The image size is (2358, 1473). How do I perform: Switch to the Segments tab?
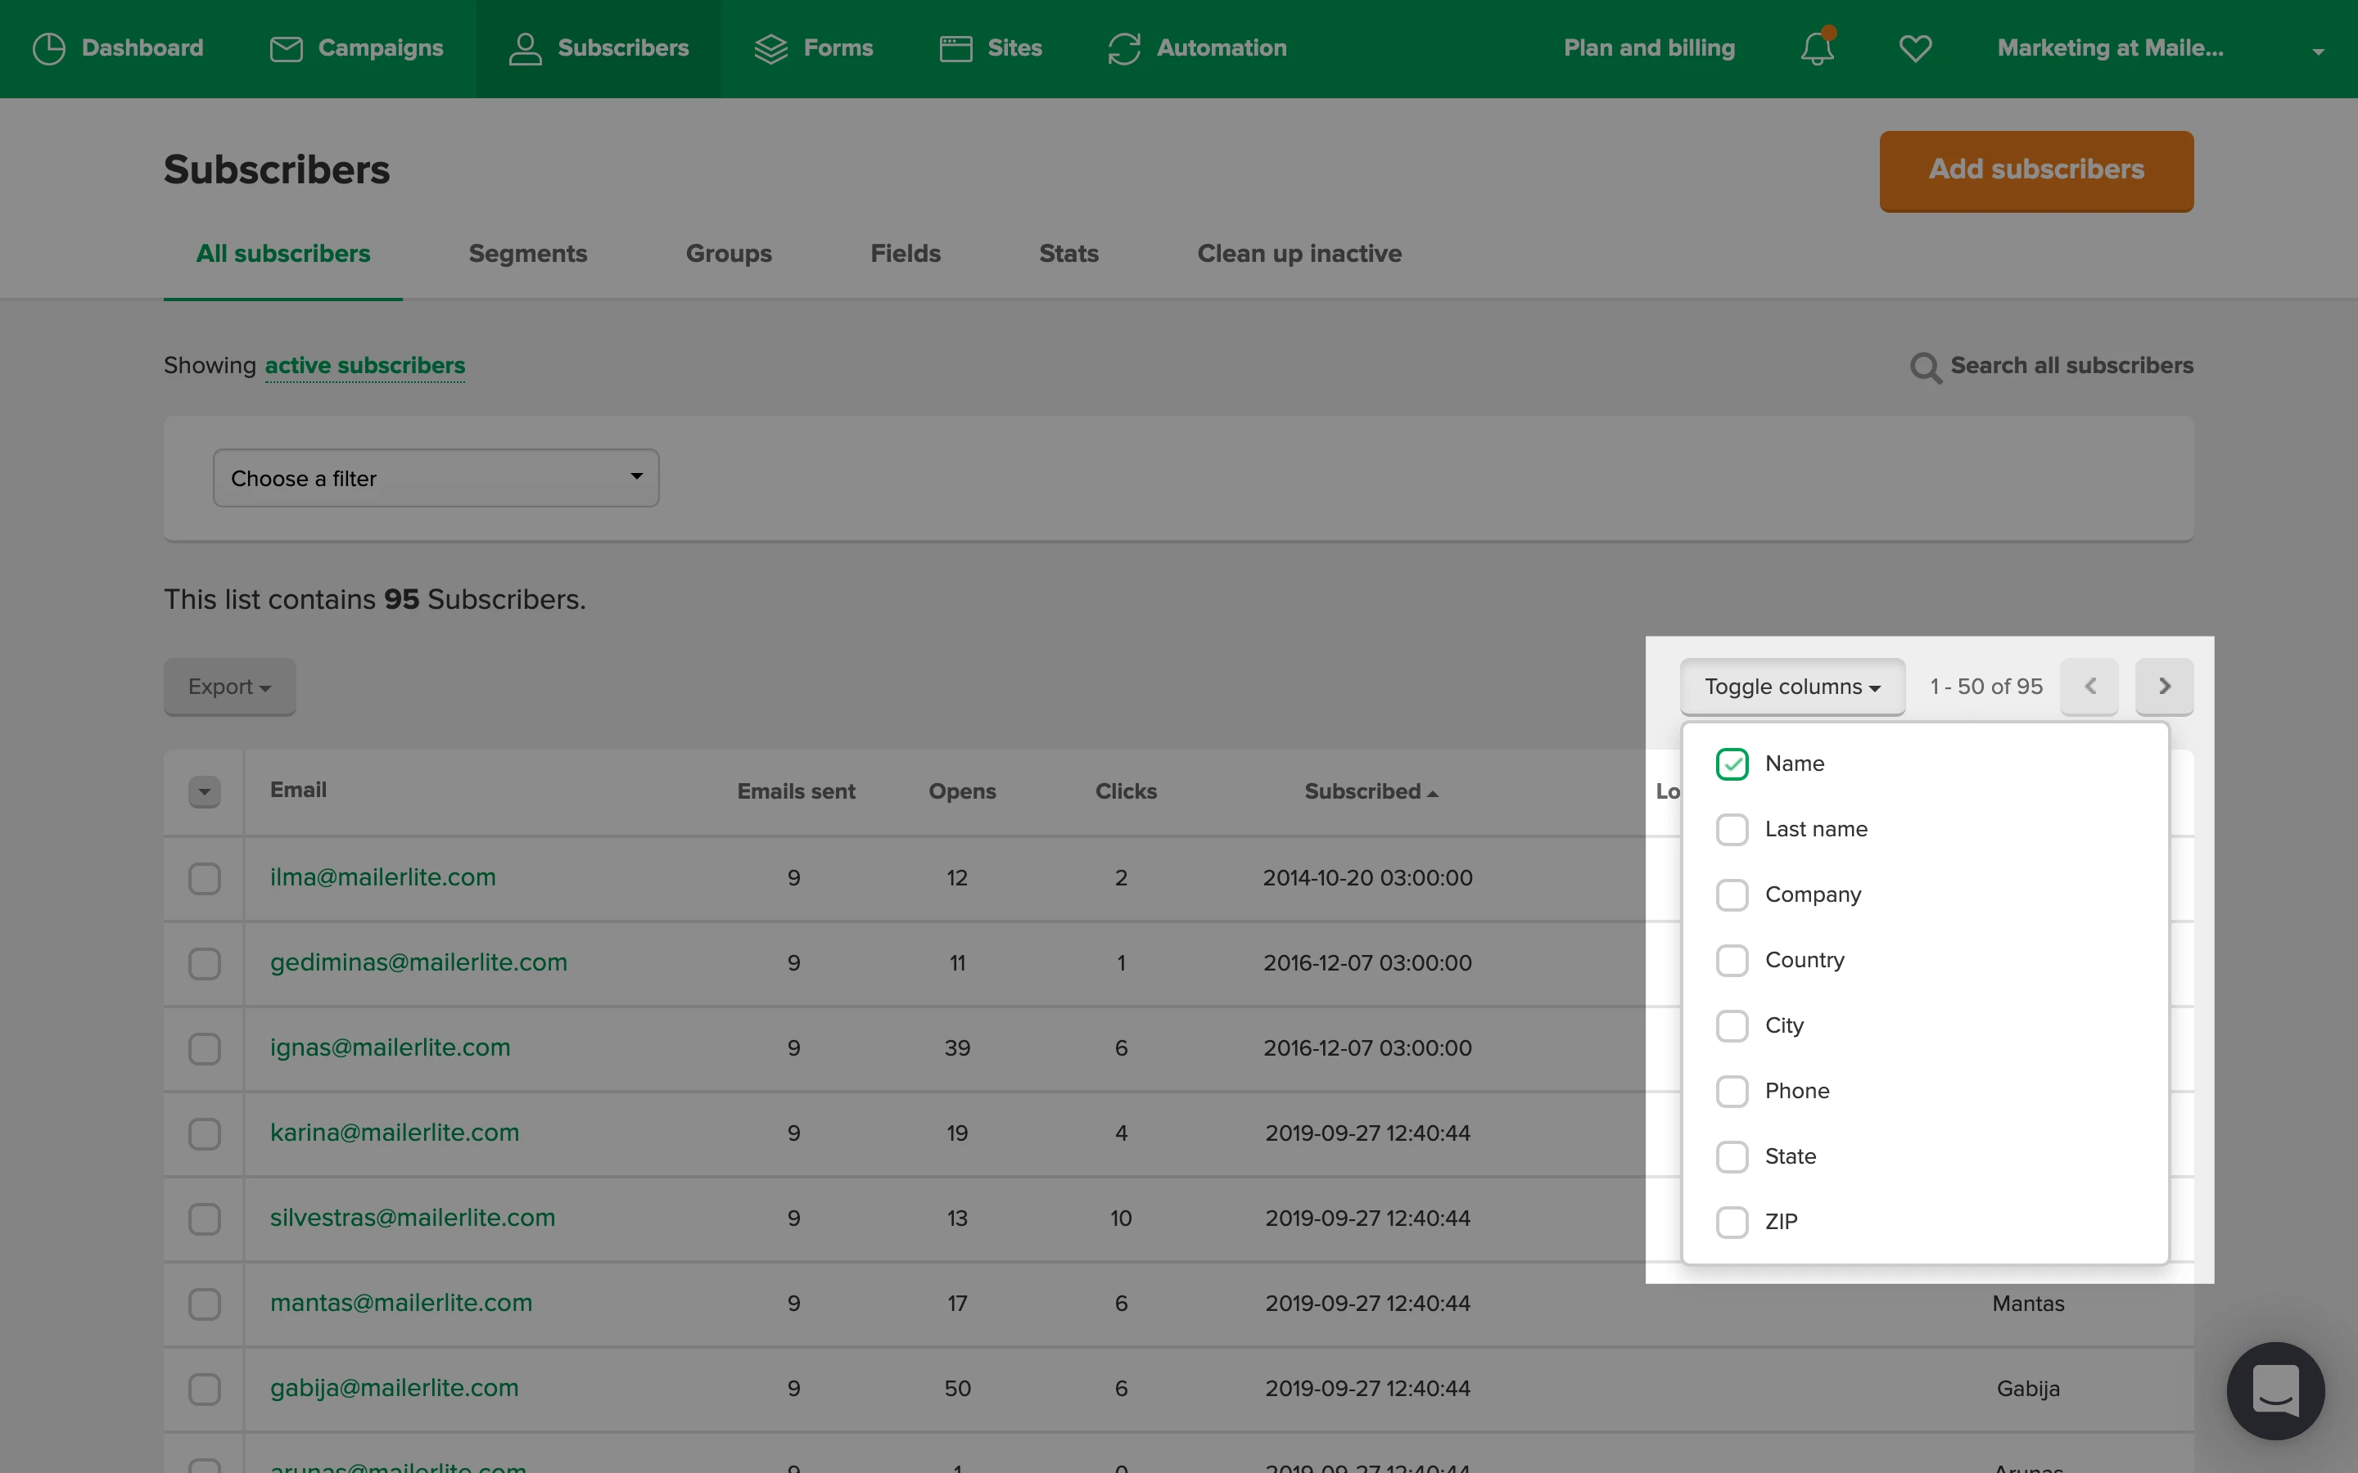tap(527, 254)
